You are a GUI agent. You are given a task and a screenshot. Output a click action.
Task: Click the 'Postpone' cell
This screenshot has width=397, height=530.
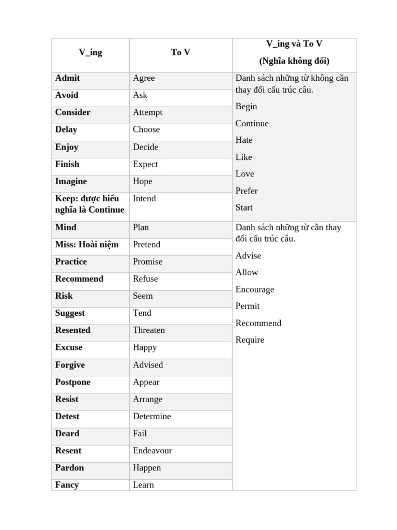pyautogui.click(x=90, y=385)
